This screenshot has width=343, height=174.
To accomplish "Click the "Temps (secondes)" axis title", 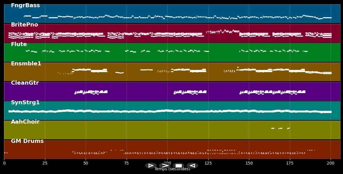I will 173,169.
